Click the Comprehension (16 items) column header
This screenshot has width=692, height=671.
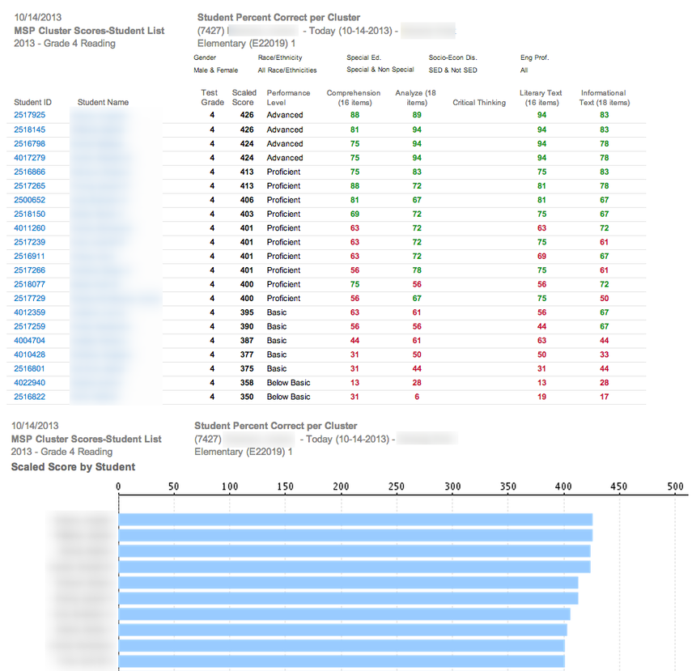pyautogui.click(x=354, y=97)
